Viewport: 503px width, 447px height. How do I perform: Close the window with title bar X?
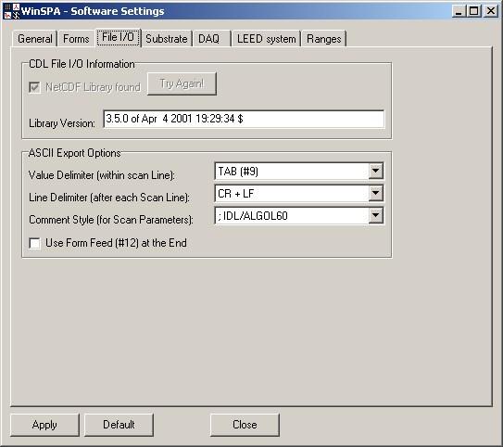tap(491, 11)
